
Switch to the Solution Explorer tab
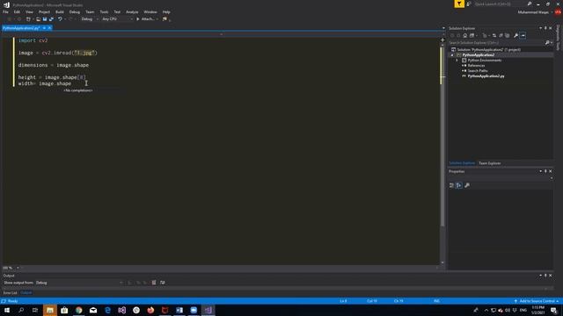click(x=462, y=163)
